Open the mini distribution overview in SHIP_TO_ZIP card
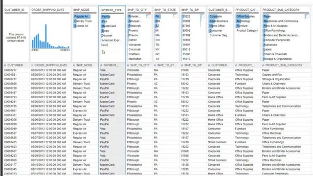Viewport: 313px width, 176px height. 202,21
